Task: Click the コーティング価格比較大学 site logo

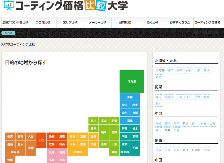Action: 66,6
